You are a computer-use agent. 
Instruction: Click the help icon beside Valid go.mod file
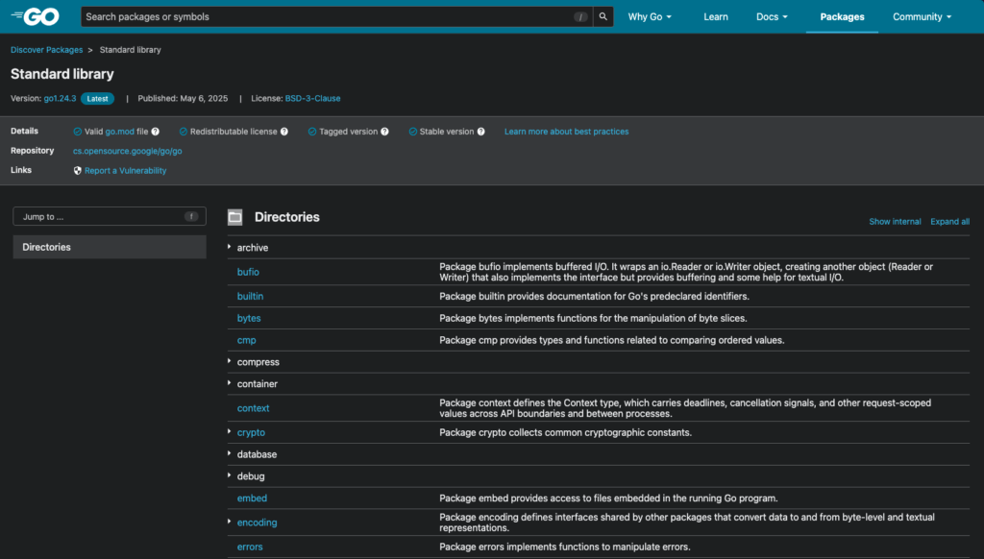[156, 132]
